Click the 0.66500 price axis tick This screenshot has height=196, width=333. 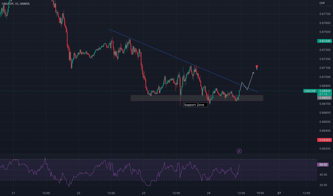point(325,122)
